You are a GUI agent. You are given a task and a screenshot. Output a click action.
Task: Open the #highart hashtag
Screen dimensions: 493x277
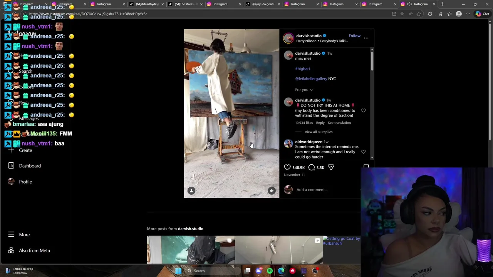[x=302, y=68]
